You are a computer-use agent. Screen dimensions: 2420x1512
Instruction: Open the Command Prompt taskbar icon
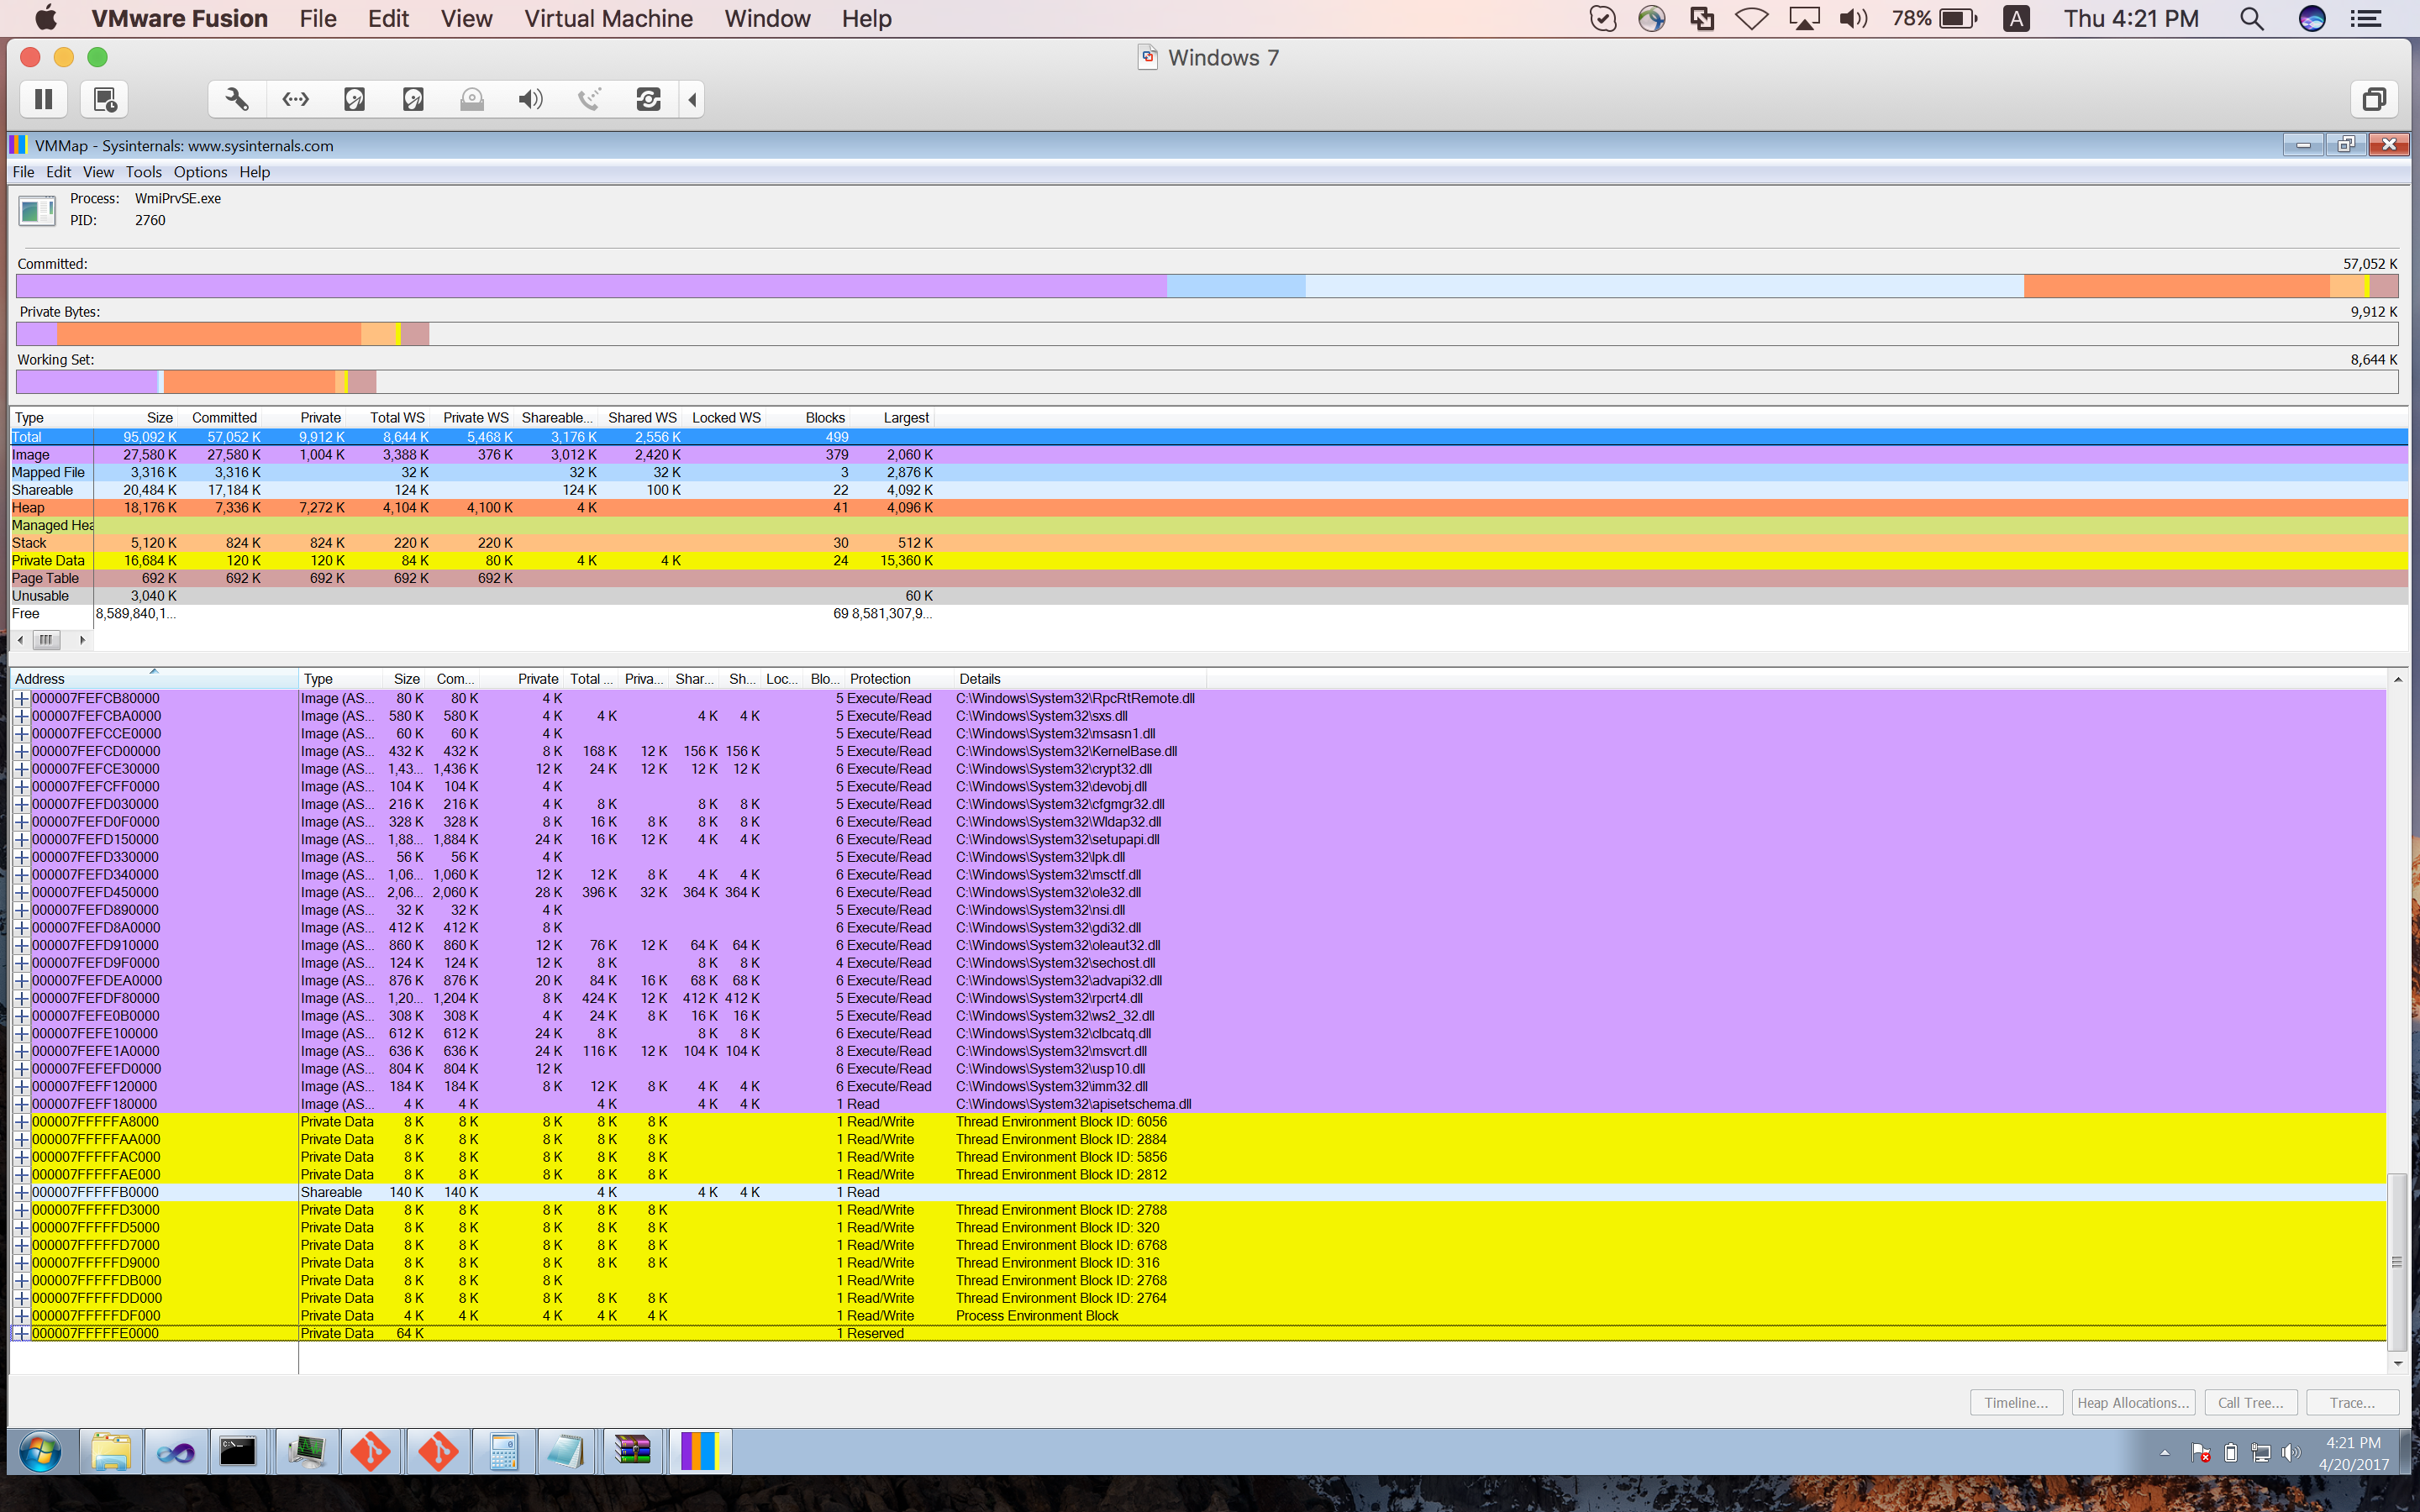(x=238, y=1451)
